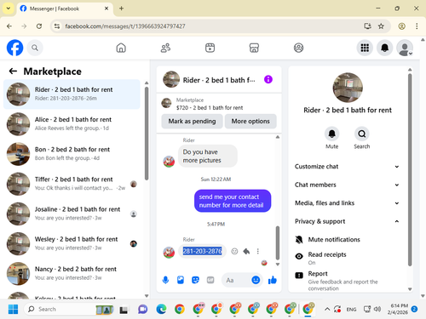Open the emoji picker in message box
The height and width of the screenshot is (319, 426).
pos(256,280)
